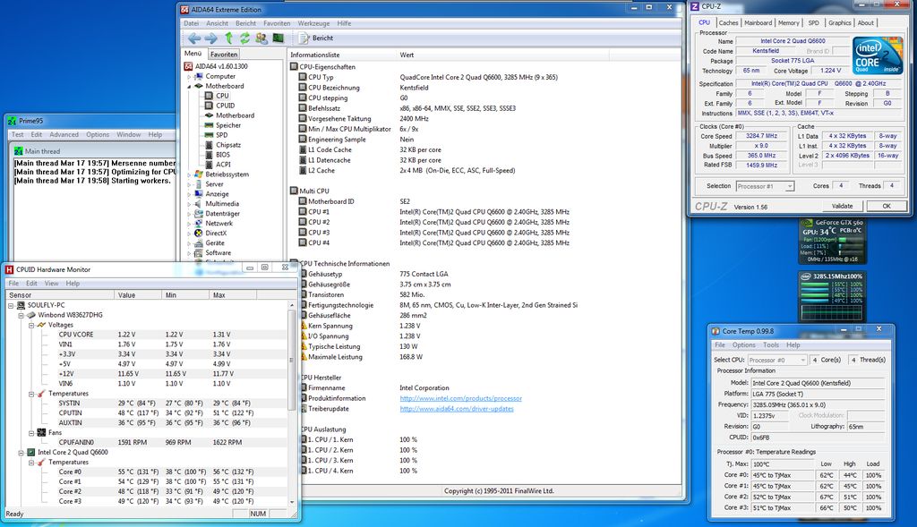
Task: Click the Server icon in AIDA64 tree
Action: (x=199, y=184)
